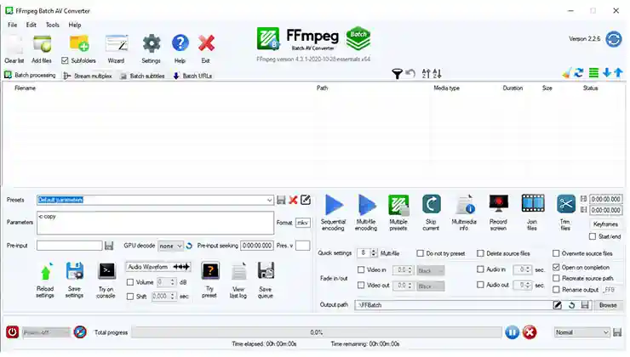
Task: Open the Multimedia info tool
Action: click(x=464, y=205)
